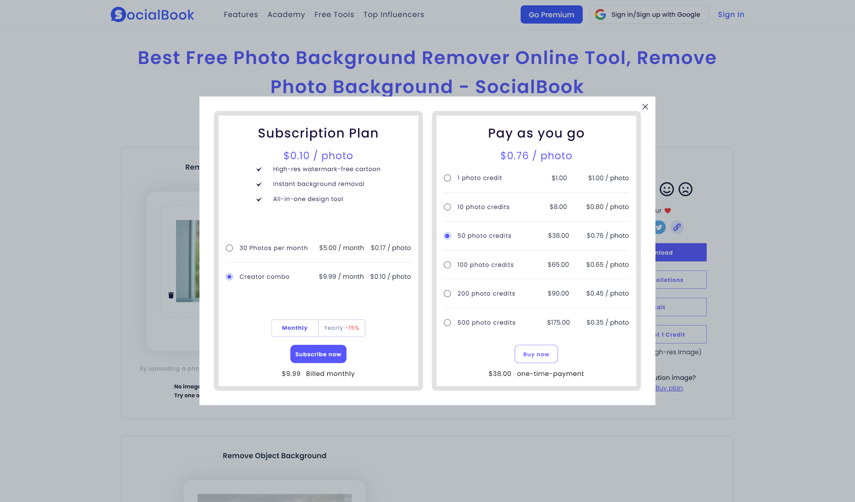855x502 pixels.
Task: Click the uploaded photo thumbnail
Action: (188, 261)
